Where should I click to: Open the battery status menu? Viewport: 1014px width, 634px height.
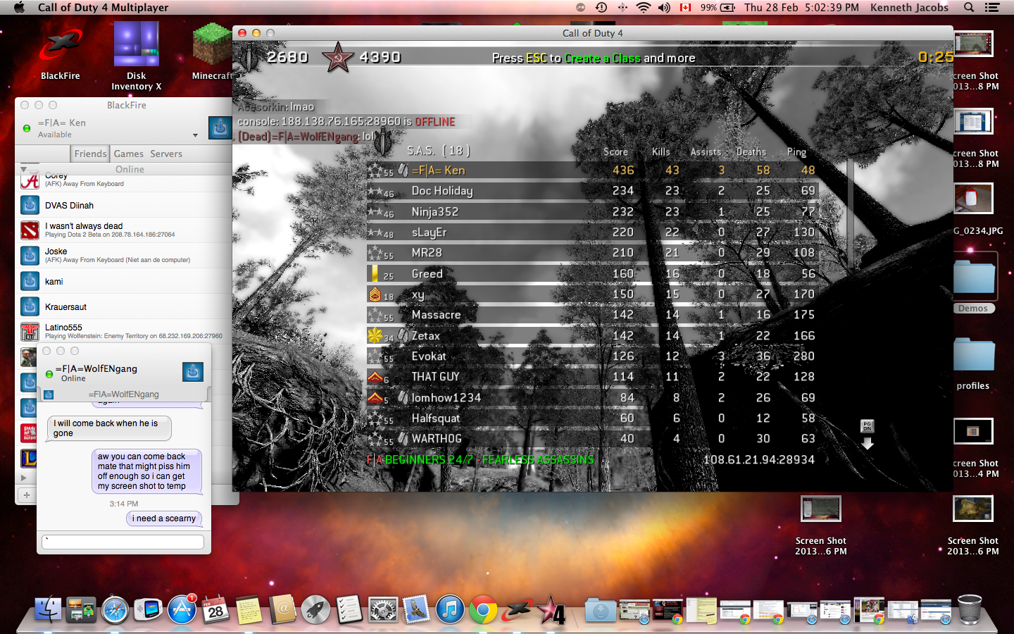(718, 8)
